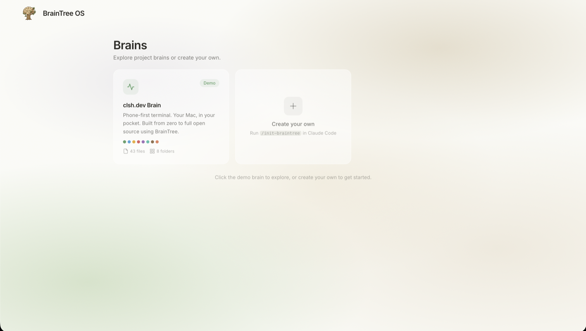586x331 pixels.
Task: Click the grid icon beside 8 folders
Action: 152,151
